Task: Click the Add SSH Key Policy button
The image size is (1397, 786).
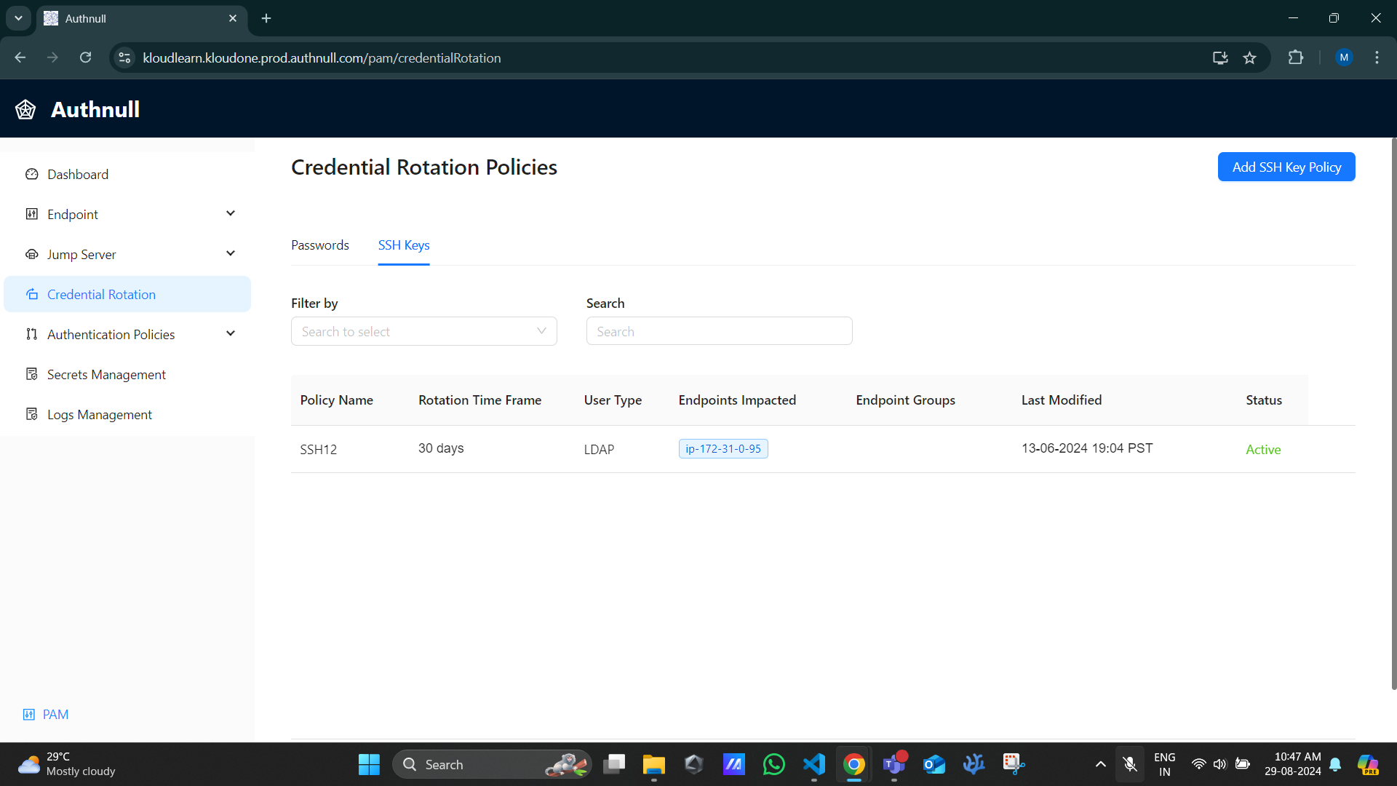Action: click(x=1286, y=167)
